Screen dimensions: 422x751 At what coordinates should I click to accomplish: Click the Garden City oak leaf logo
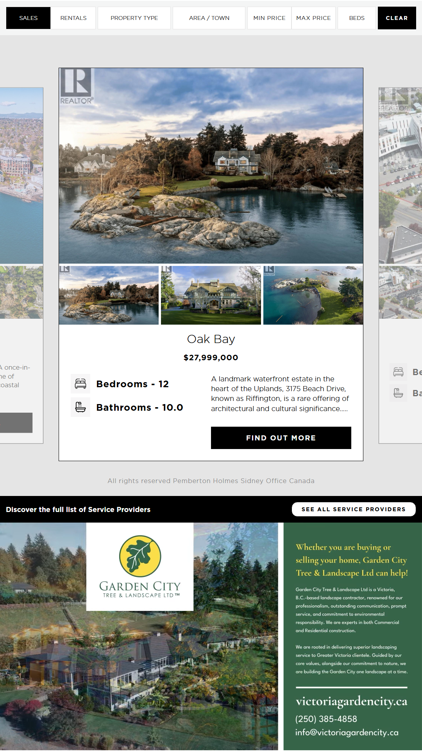[x=140, y=556]
